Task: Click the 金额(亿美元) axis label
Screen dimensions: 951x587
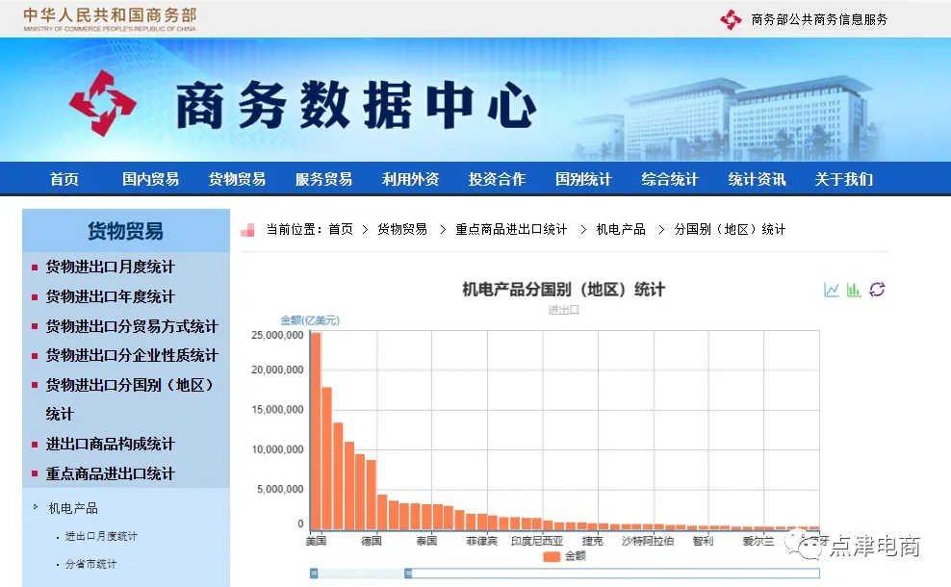Action: [x=310, y=320]
